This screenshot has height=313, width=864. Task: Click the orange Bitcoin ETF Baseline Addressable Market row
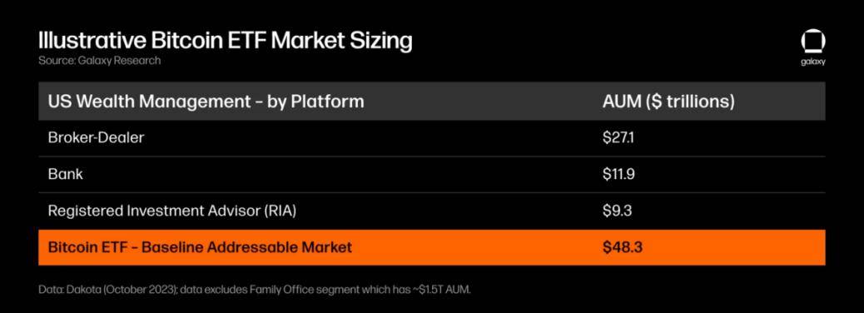click(431, 247)
